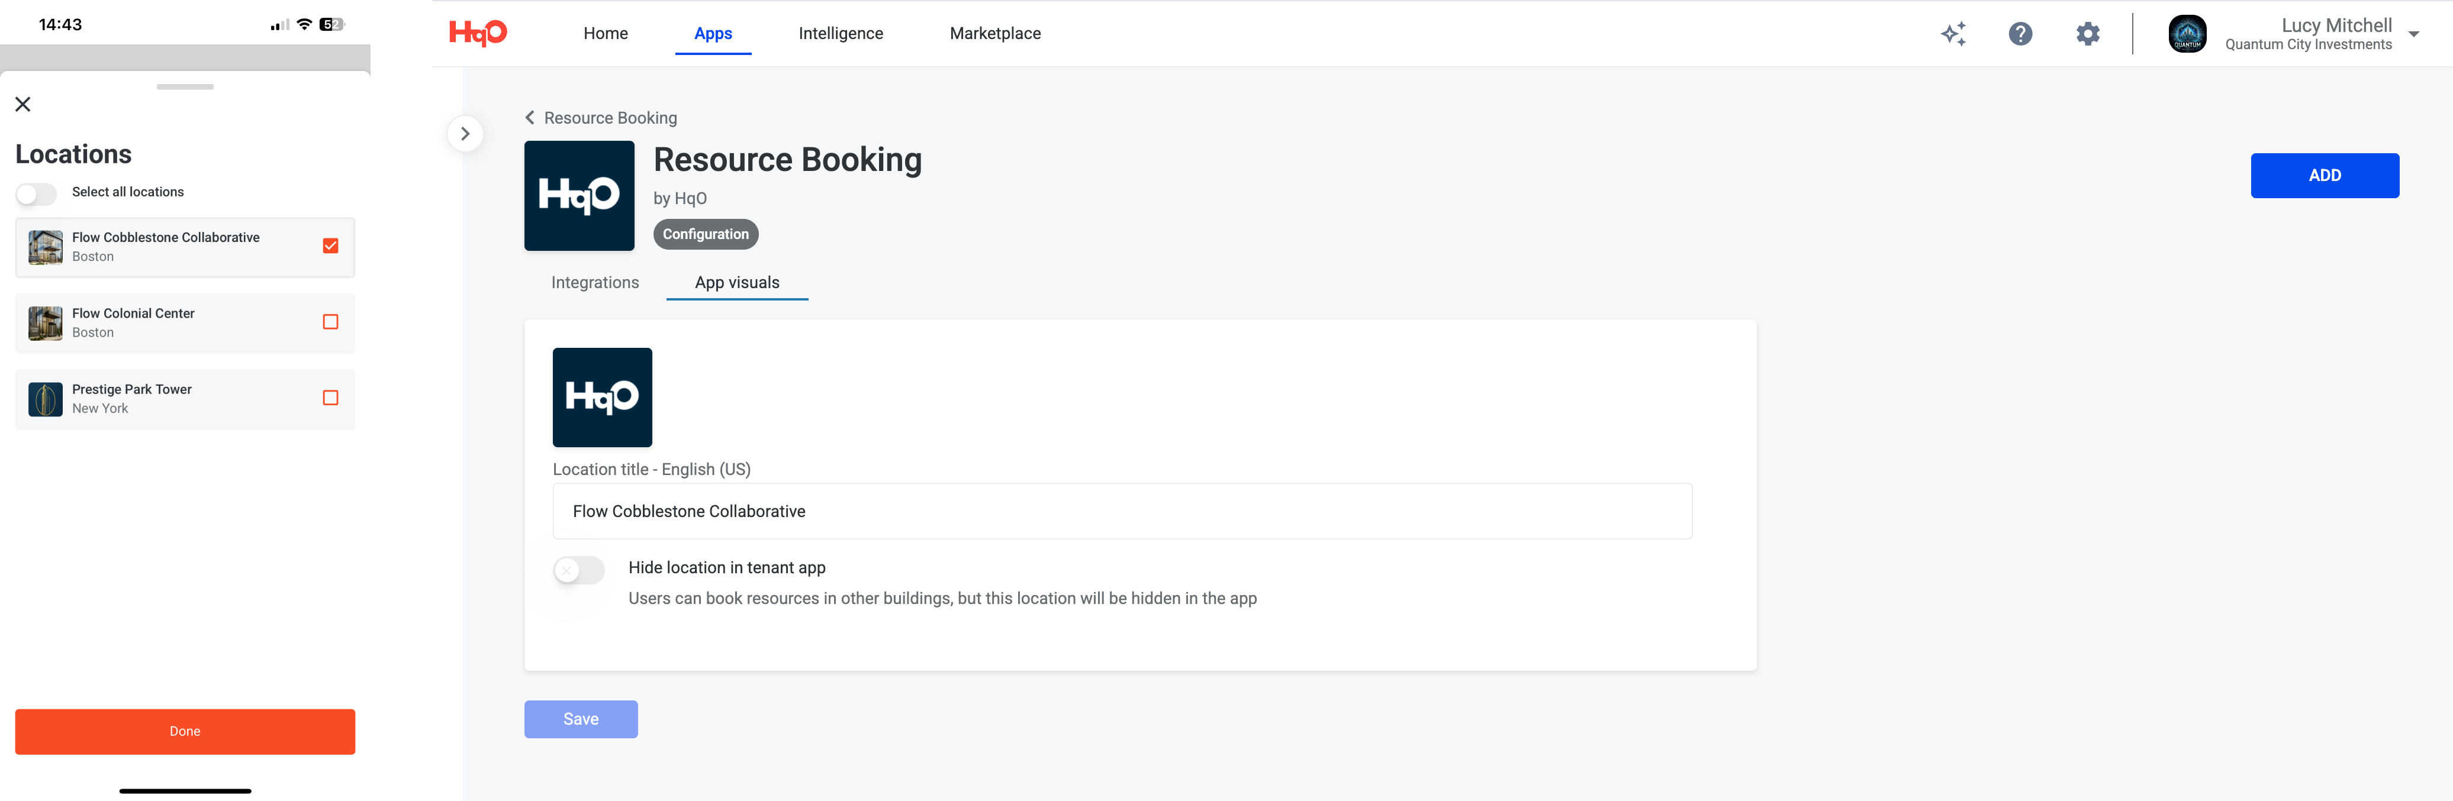Click the Resource Booking app logo
Screen dimensions: 2453x801
pos(579,196)
